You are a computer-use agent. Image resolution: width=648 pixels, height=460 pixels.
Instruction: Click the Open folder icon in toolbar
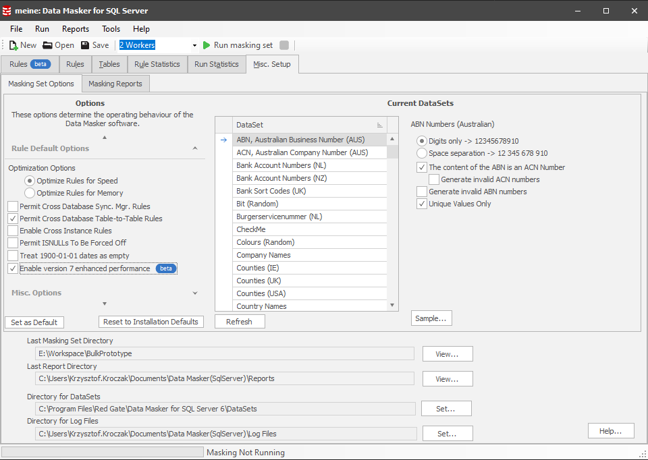(x=47, y=45)
